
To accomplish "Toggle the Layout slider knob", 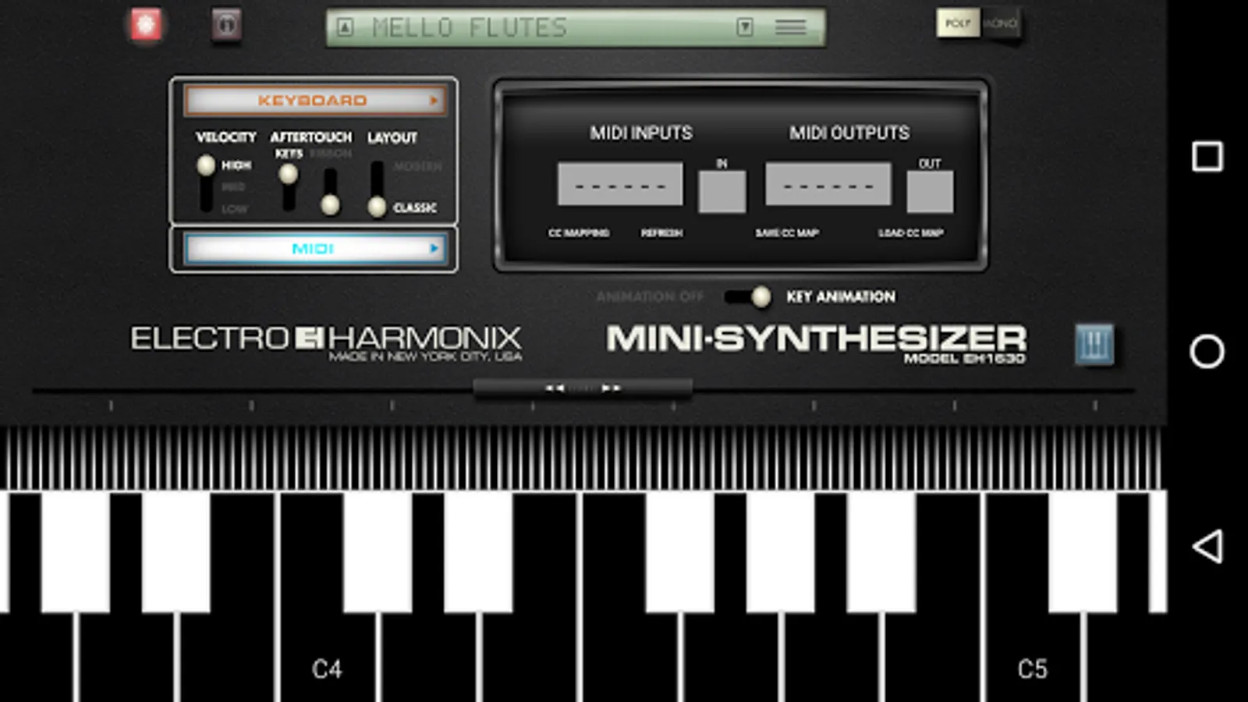I will click(377, 207).
